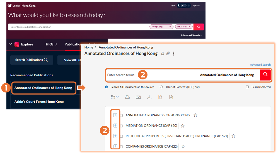Select Table of Contents (TOC) only radio
This screenshot has height=153, width=278.
(x=161, y=87)
